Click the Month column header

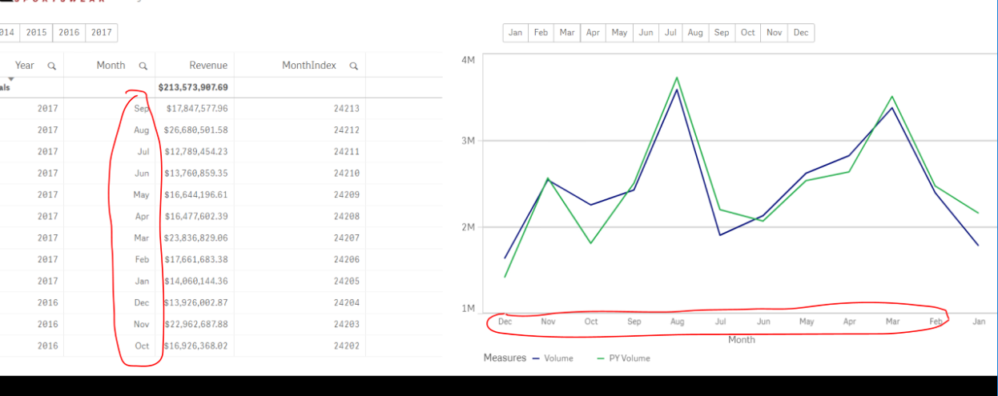[x=111, y=66]
